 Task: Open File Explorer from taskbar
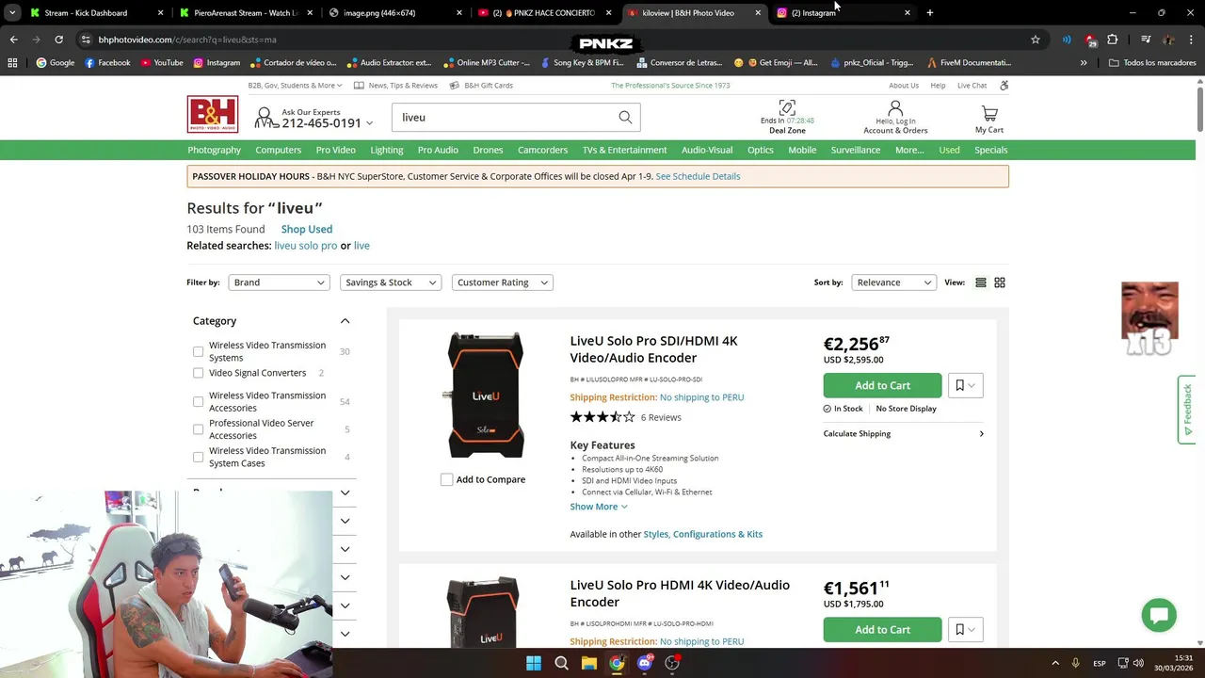(589, 663)
